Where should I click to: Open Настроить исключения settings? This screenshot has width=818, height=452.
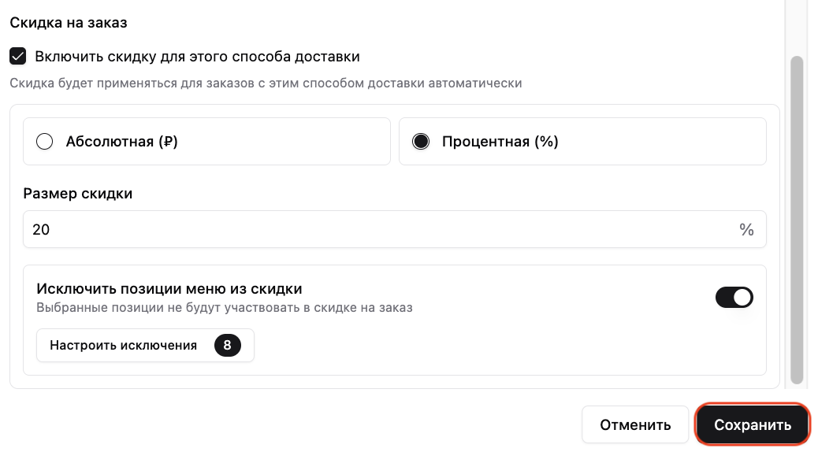tap(145, 345)
